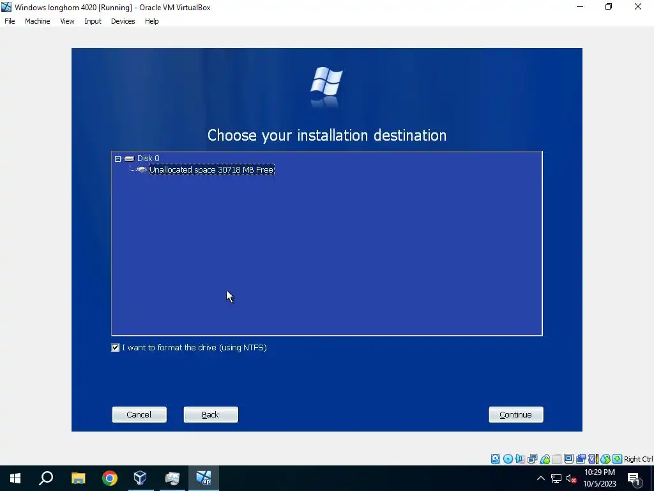Click the network adapter status icon
The width and height of the screenshot is (654, 491).
coord(532,459)
